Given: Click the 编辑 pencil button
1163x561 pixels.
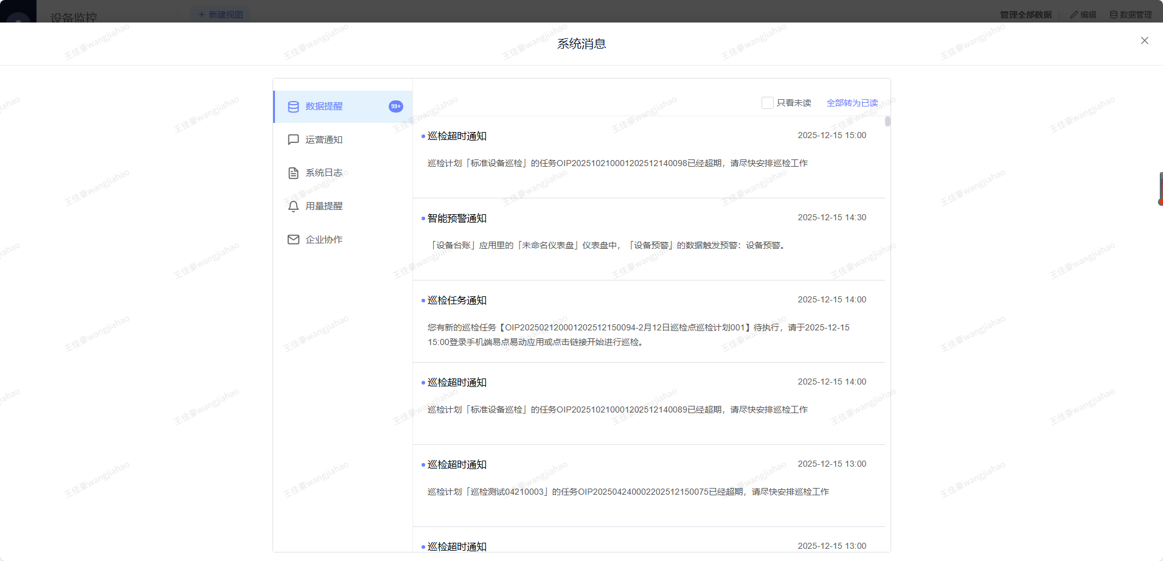Looking at the screenshot, I should pyautogui.click(x=1083, y=15).
